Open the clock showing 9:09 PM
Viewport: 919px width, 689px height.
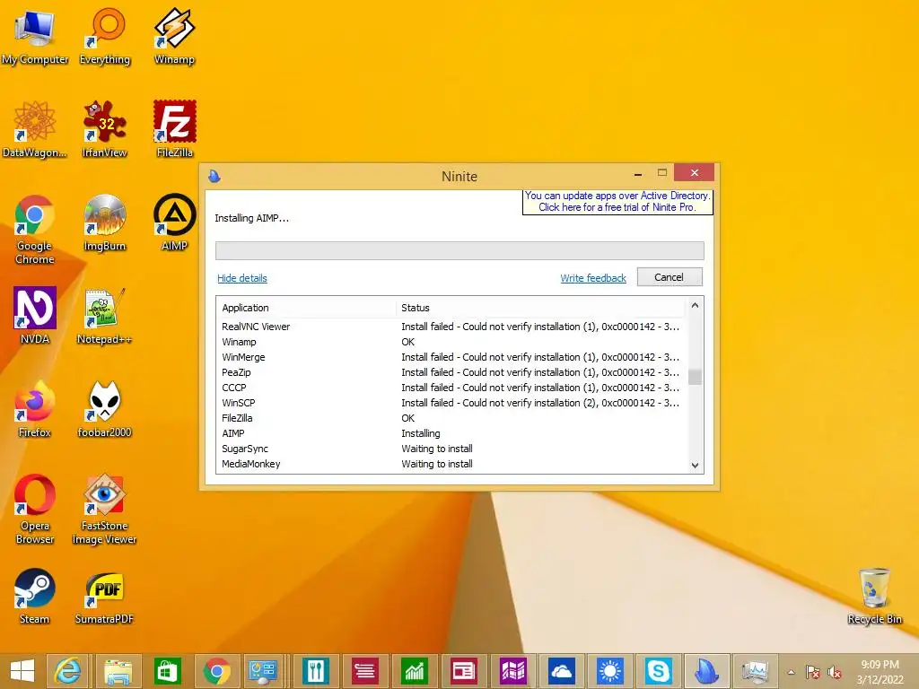click(880, 672)
